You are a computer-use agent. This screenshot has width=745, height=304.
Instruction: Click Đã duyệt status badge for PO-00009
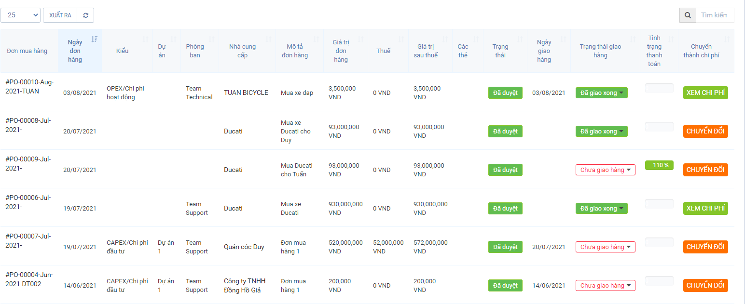[505, 170]
